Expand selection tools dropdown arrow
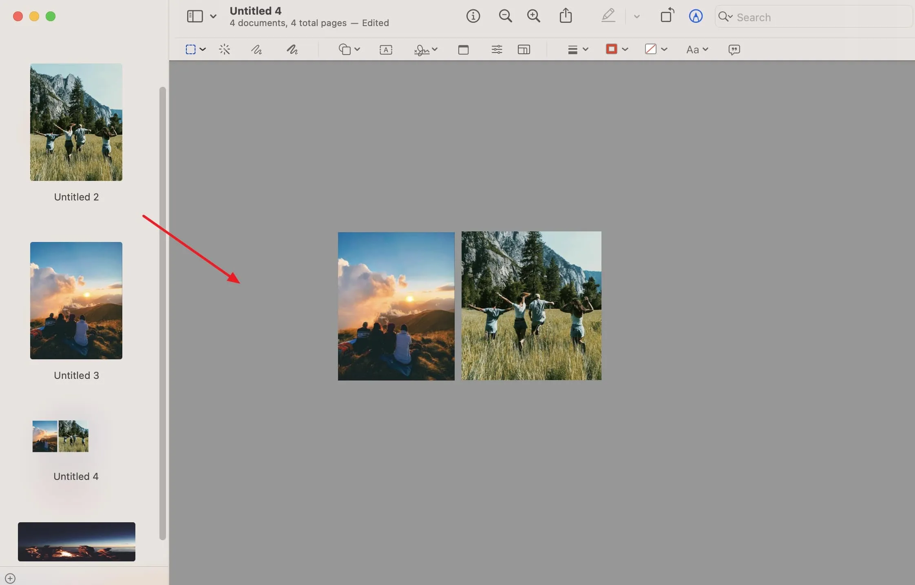This screenshot has width=915, height=585. (203, 50)
